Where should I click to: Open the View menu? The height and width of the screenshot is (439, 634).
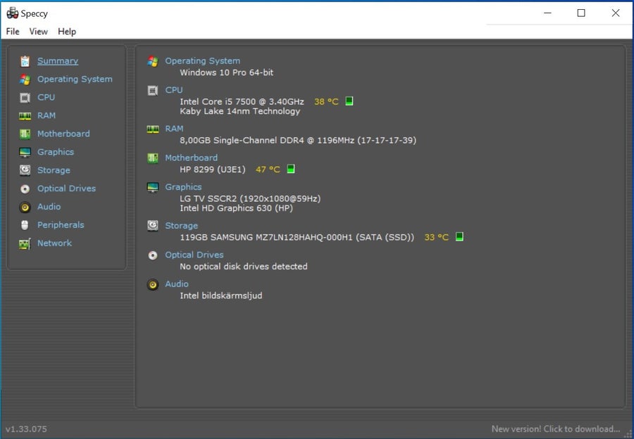(x=39, y=32)
